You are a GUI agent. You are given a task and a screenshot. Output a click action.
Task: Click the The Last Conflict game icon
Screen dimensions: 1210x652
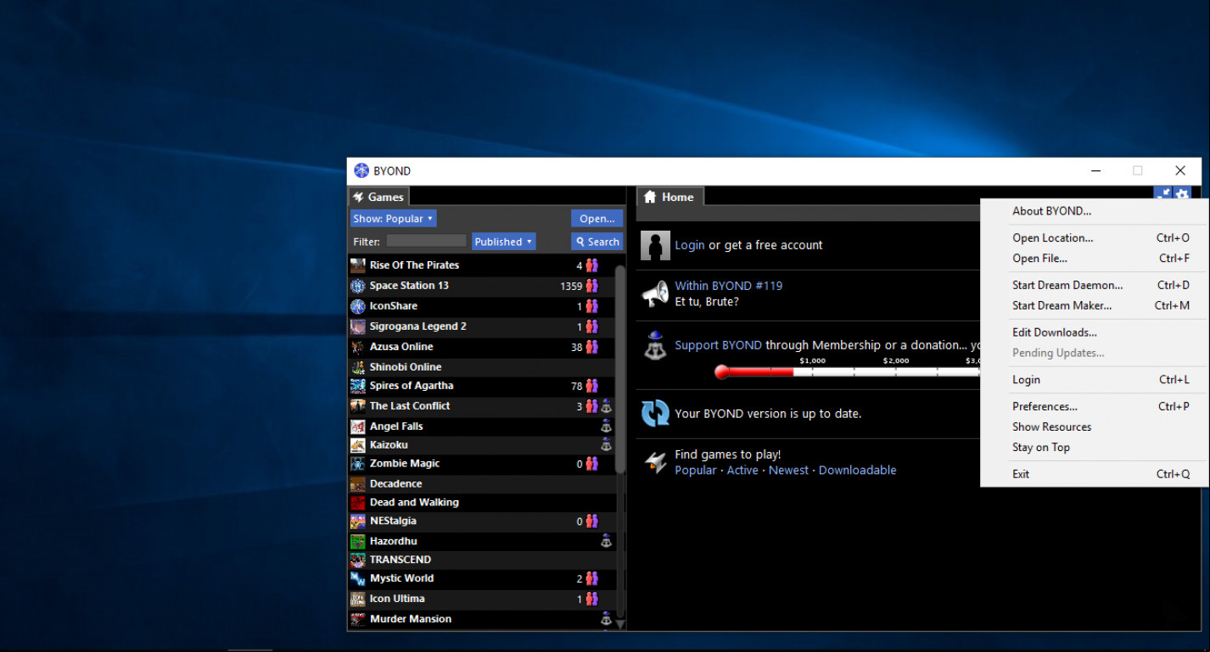coord(358,406)
